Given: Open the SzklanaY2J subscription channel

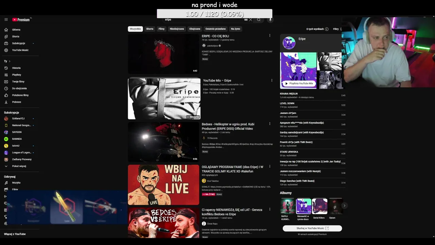Looking at the screenshot, I should point(18,118).
